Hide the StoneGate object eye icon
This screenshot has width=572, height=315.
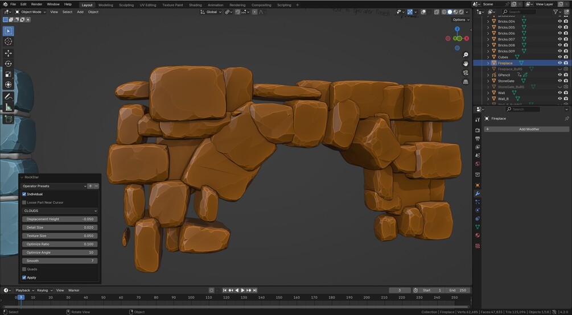pyautogui.click(x=559, y=81)
